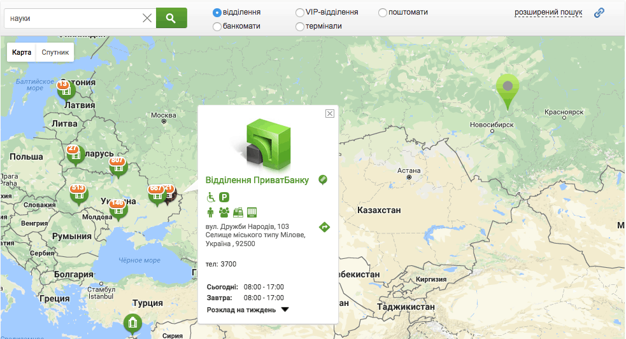The image size is (626, 339).
Task: Click the cash register service icon
Action: (238, 212)
